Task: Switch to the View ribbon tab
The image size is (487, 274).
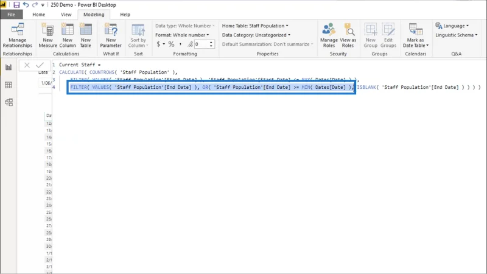Action: pyautogui.click(x=66, y=14)
